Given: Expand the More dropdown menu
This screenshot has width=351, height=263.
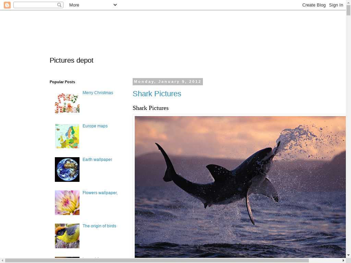Looking at the screenshot, I should (x=93, y=5).
